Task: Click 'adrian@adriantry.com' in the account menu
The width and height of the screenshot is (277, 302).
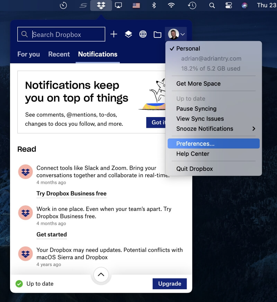Action: (x=211, y=59)
